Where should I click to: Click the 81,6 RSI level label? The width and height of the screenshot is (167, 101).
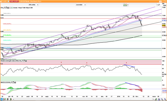click(x=2, y=64)
